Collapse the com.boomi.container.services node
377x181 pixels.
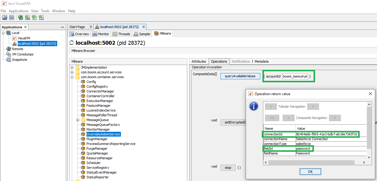tap(72, 77)
